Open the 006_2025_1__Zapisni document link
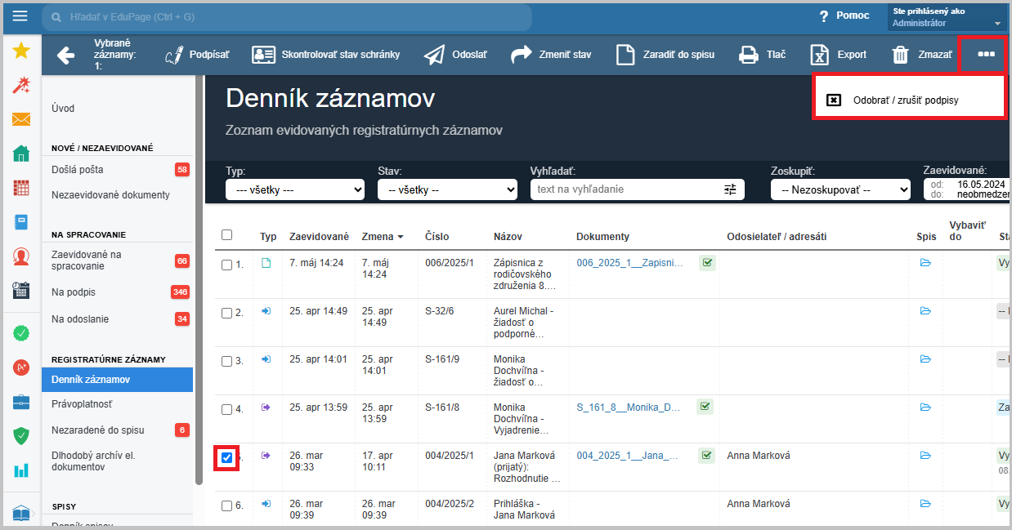This screenshot has height=530, width=1012. [x=629, y=262]
